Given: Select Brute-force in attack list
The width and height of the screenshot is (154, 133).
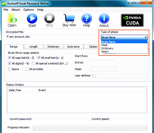Looking at the screenshot, I should 124,42.
